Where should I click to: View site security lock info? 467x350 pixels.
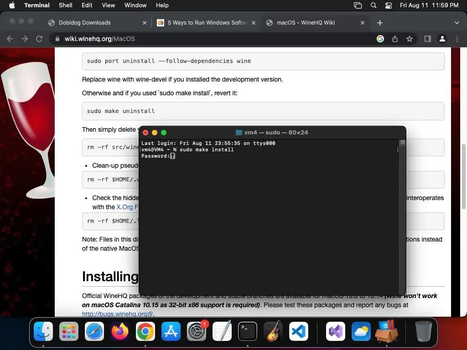click(57, 39)
